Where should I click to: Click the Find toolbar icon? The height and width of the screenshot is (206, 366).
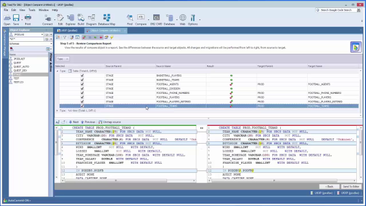tap(130, 19)
